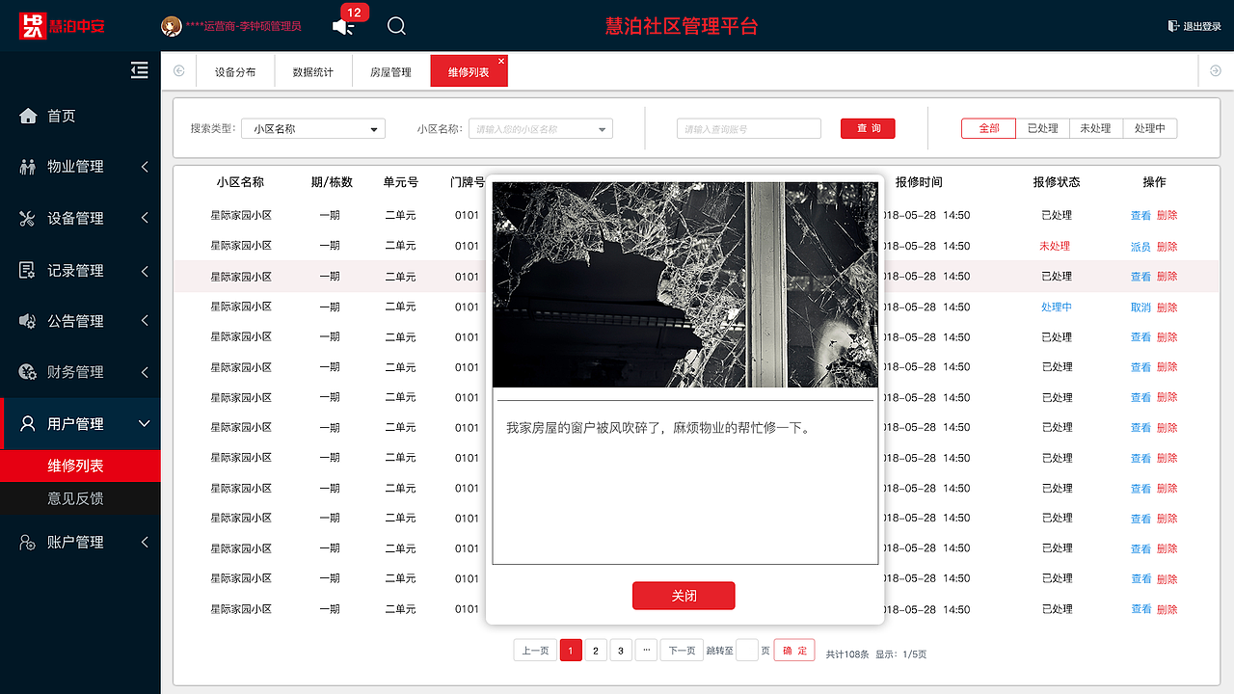
Task: Select the 已处理 status filter
Action: [1042, 127]
